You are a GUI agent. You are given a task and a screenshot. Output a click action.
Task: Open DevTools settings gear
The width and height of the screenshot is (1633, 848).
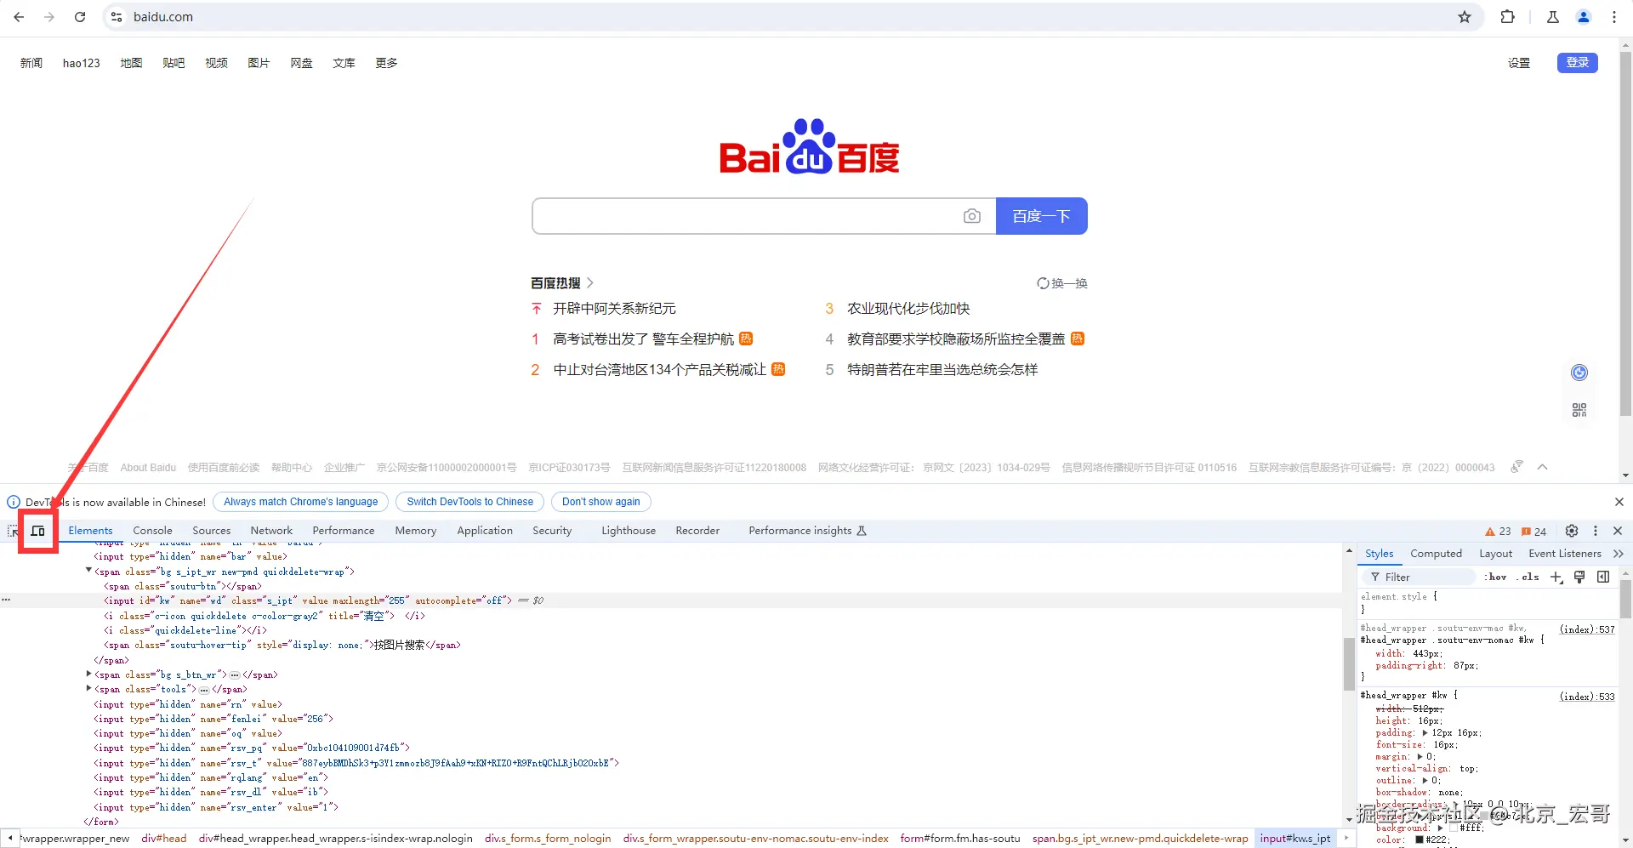pyautogui.click(x=1572, y=531)
